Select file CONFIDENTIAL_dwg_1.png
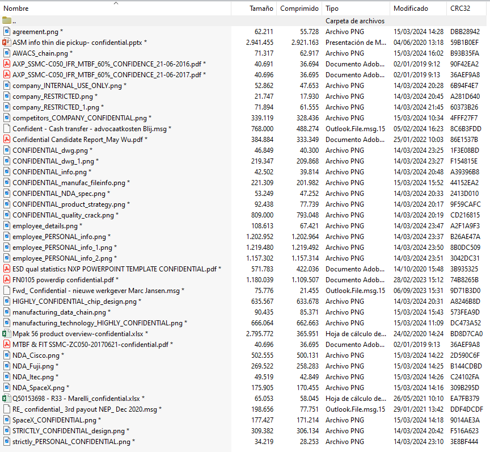 click(x=53, y=161)
